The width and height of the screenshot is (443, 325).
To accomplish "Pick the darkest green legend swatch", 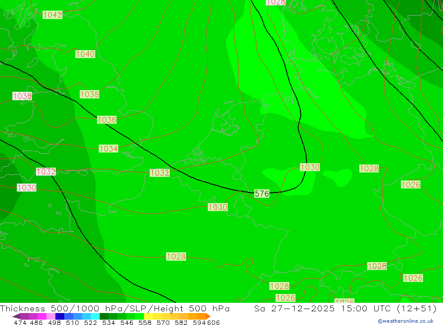I will (104, 316).
